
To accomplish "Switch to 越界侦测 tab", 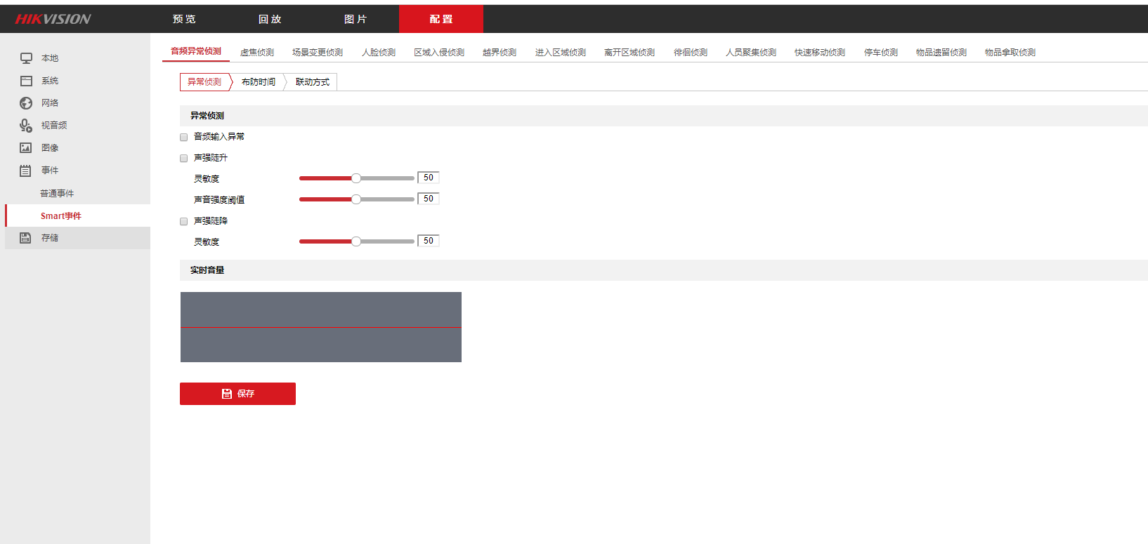I will (x=500, y=53).
